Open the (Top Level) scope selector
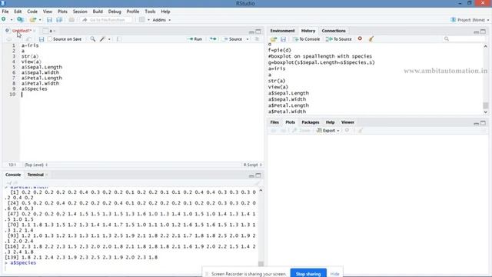This screenshot has height=277, width=492. [x=36, y=165]
